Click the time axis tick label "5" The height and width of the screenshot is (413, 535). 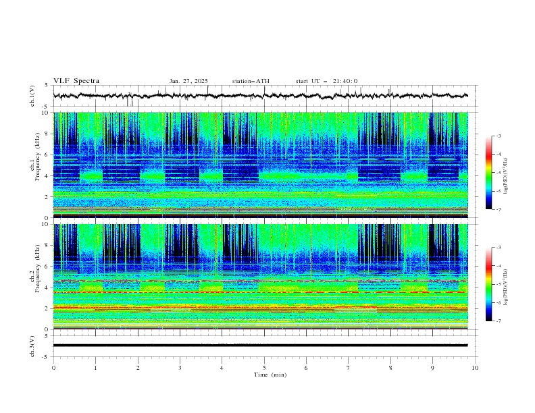[x=264, y=368]
